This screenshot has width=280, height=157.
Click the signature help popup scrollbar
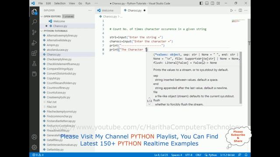pos(241,78)
